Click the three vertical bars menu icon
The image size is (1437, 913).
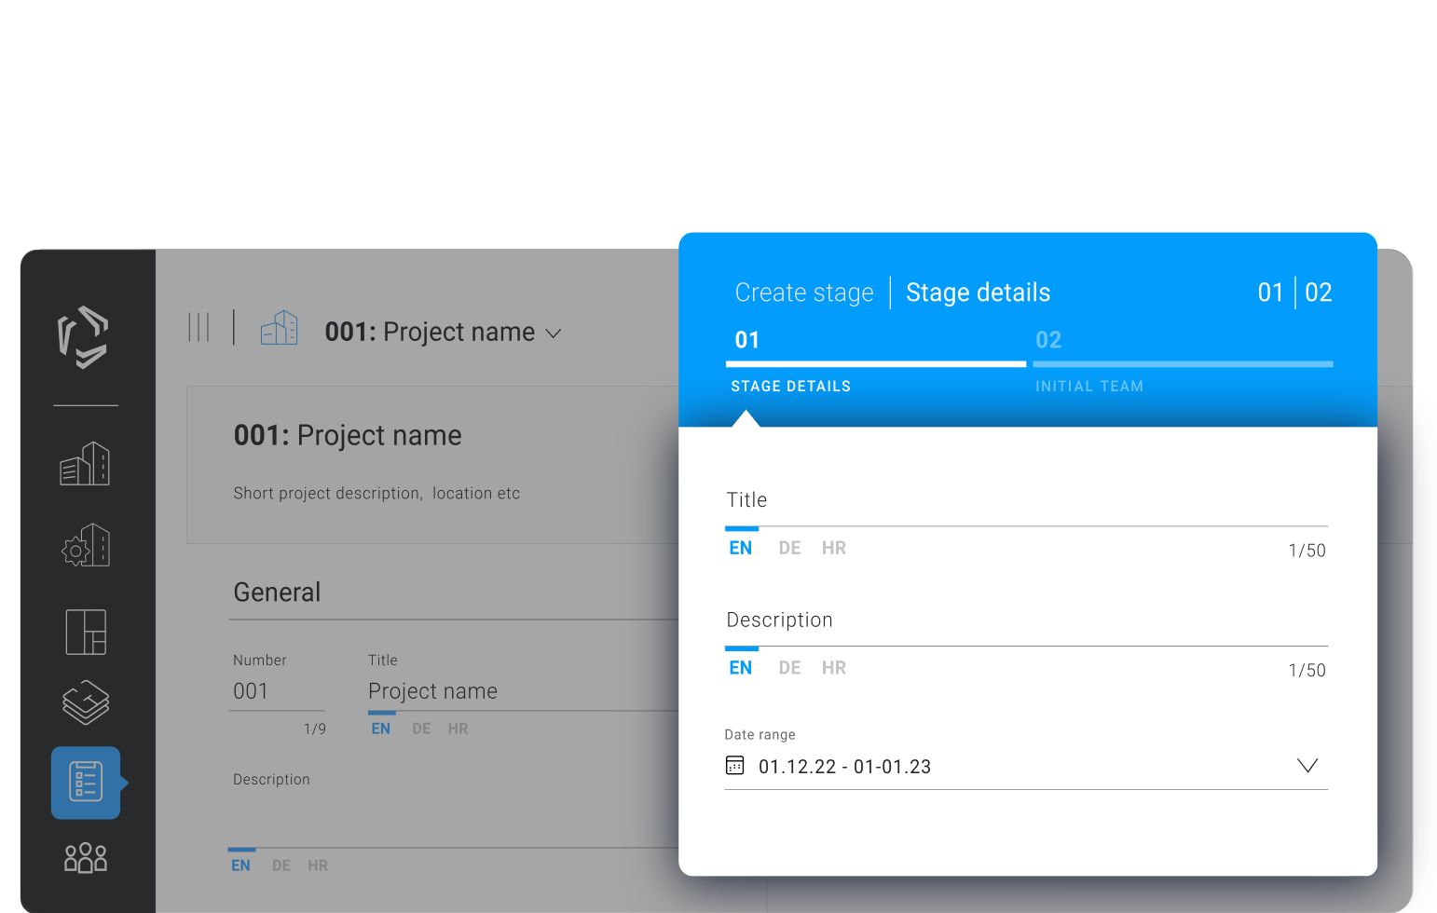point(198,328)
